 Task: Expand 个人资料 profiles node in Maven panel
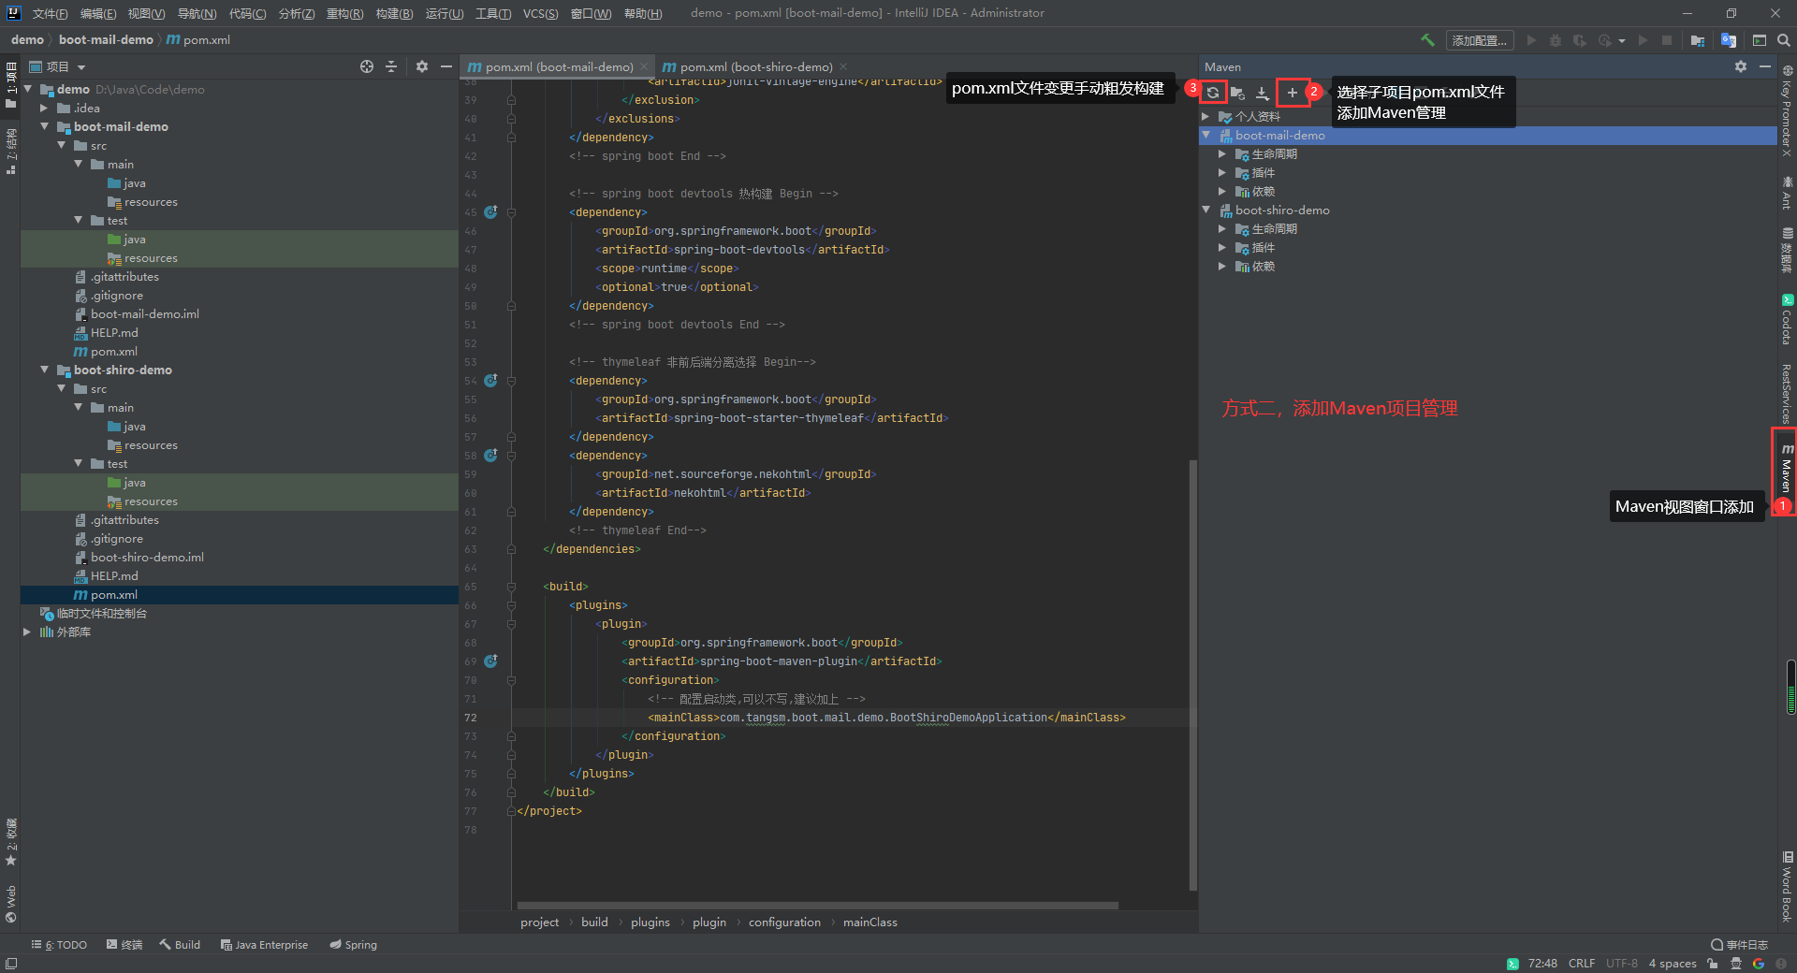(1206, 117)
